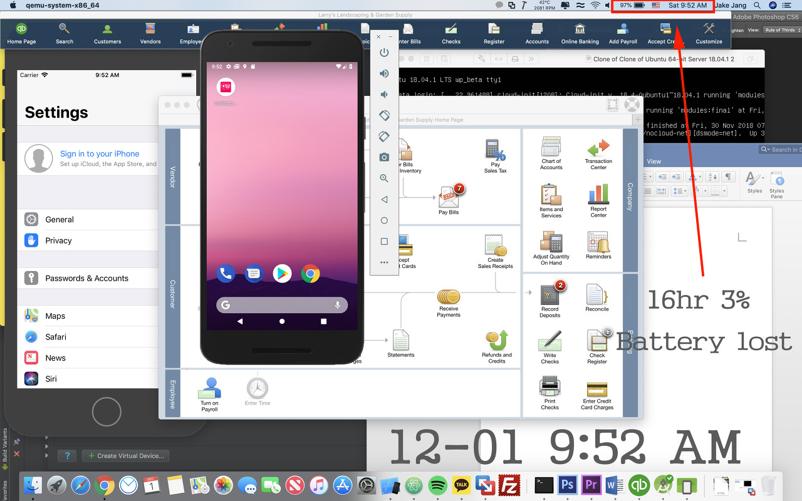Viewport: 802px width, 501px height.
Task: Open Create Sales Receipts in QuickBooks
Action: (x=496, y=252)
